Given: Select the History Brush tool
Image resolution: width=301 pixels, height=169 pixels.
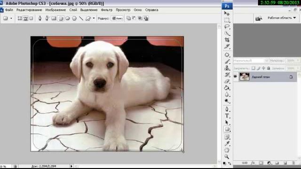Looking at the screenshot, I should [227, 75].
